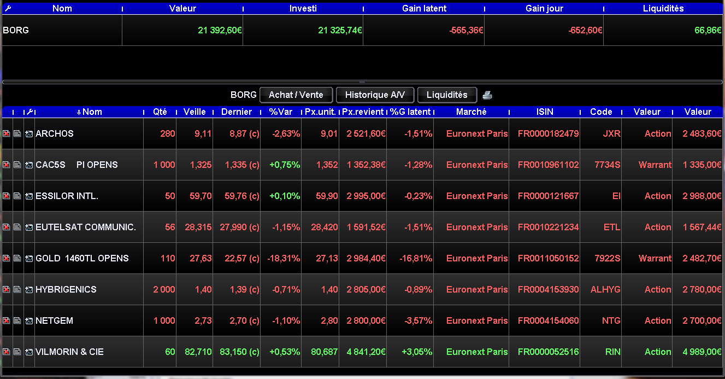Sort positions by the Nom column header
725x379 pixels.
90,112
